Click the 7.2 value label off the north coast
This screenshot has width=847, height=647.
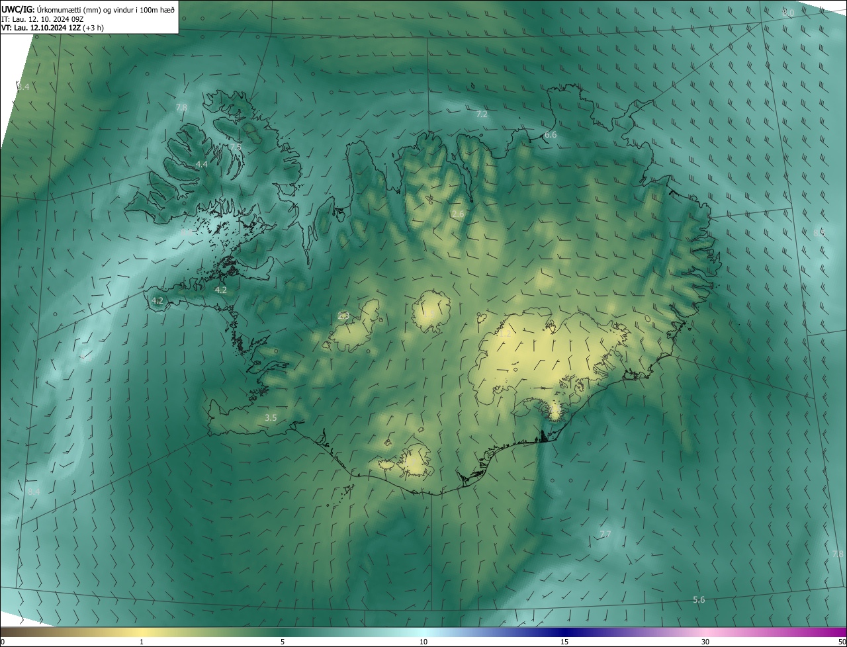482,114
